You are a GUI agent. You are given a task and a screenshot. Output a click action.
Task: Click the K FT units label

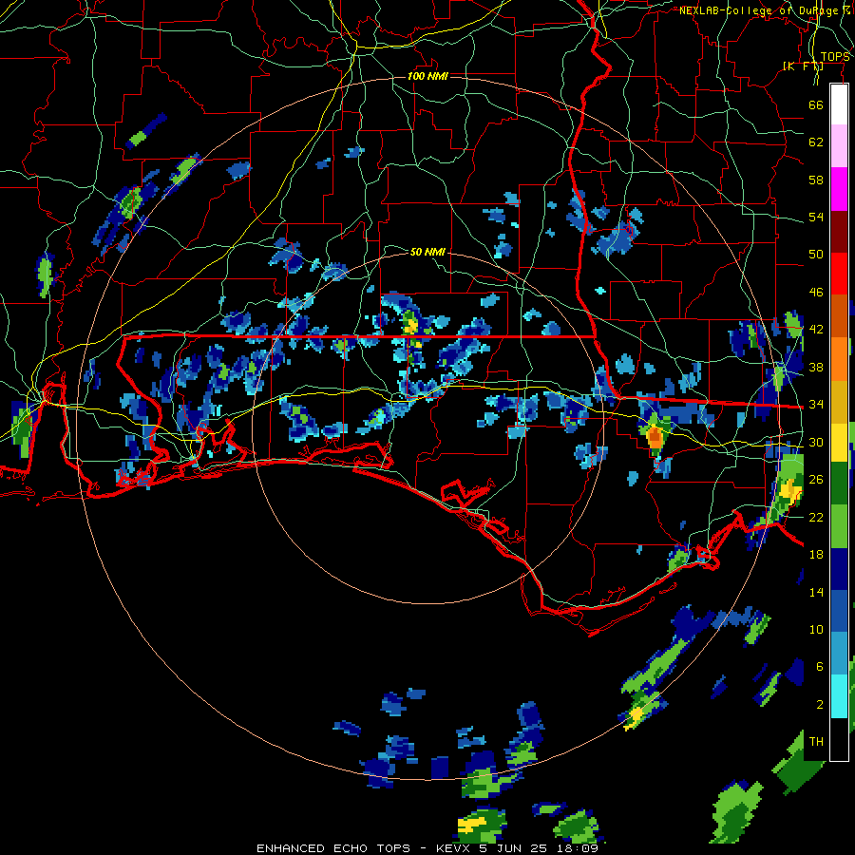[x=803, y=66]
